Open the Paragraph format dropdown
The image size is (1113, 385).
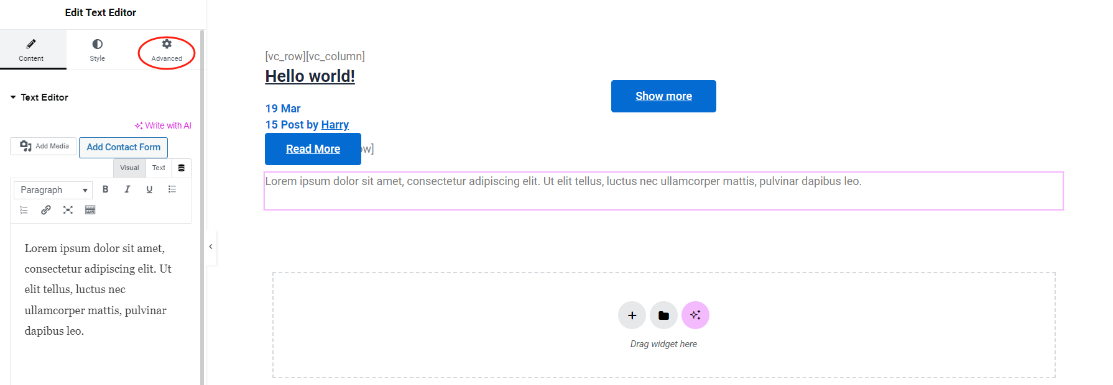pyautogui.click(x=53, y=189)
